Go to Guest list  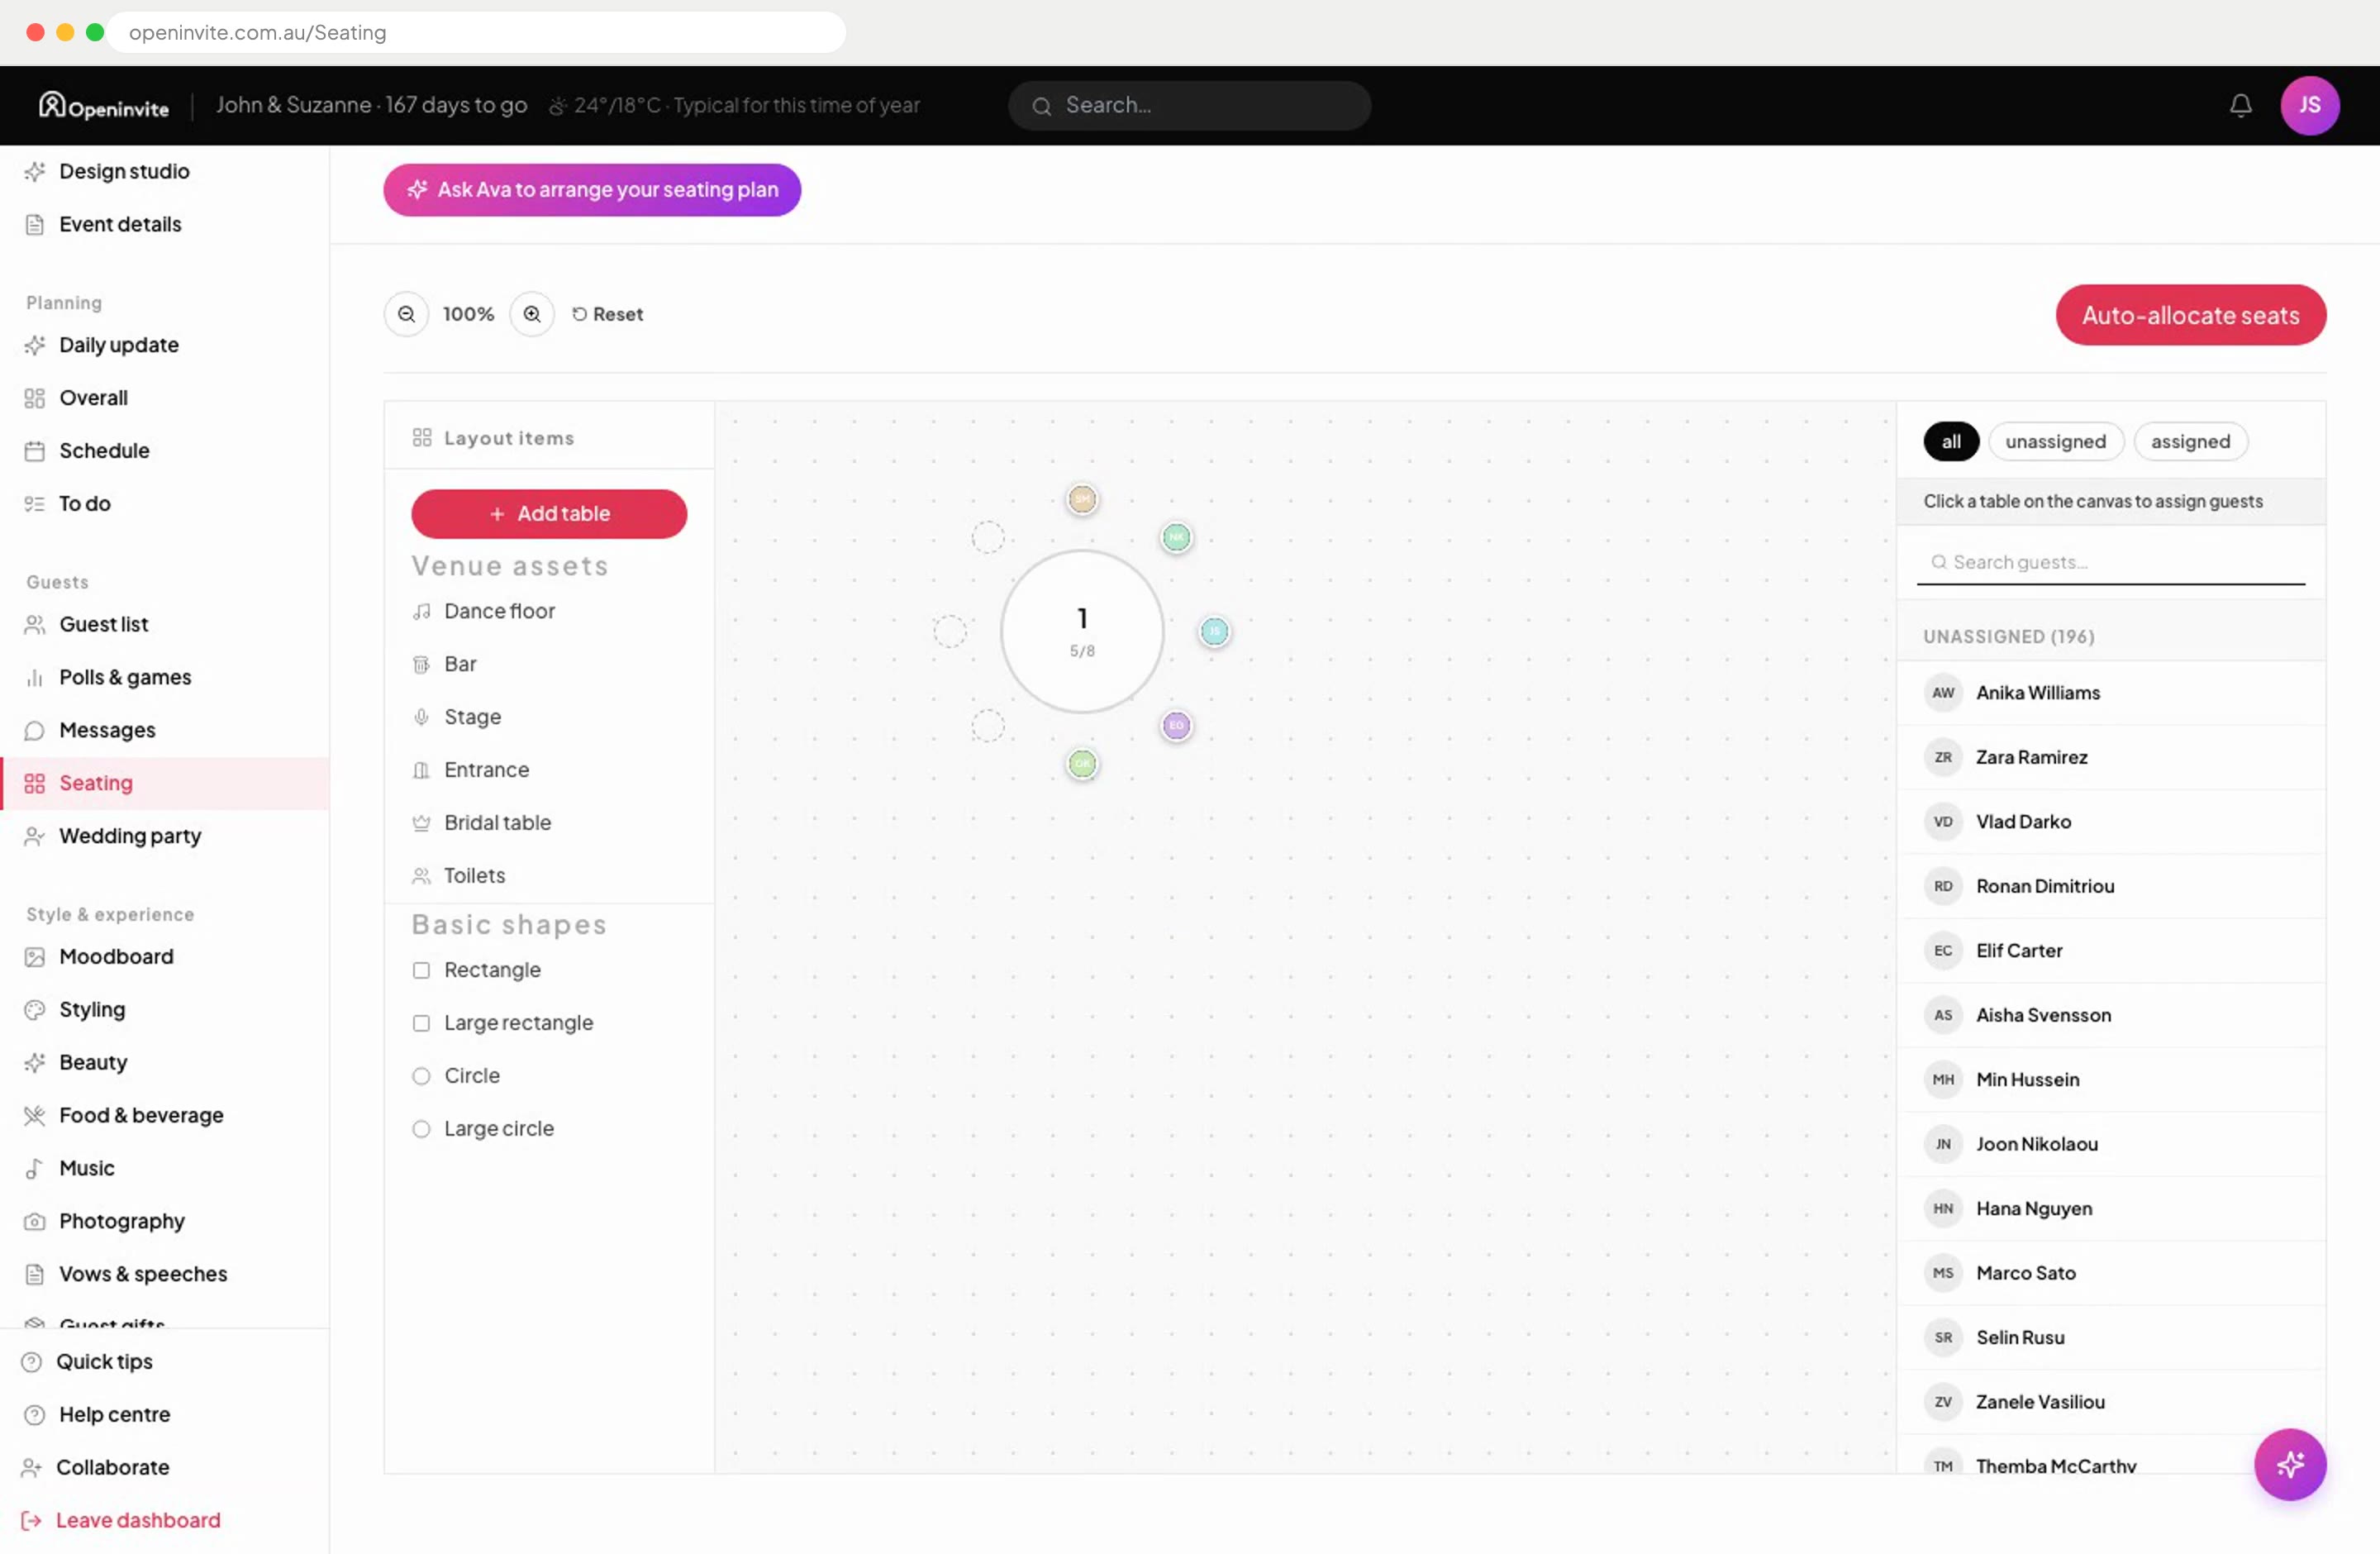point(165,624)
